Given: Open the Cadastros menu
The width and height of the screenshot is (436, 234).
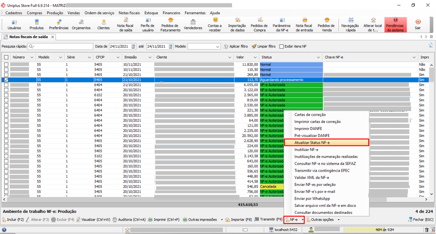Looking at the screenshot, I should (x=14, y=13).
